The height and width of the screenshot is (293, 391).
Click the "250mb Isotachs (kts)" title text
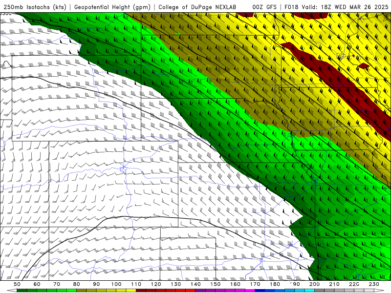pos(35,7)
